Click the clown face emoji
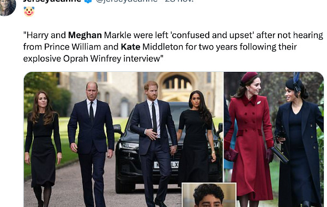This screenshot has width=327, height=207. pos(29,11)
